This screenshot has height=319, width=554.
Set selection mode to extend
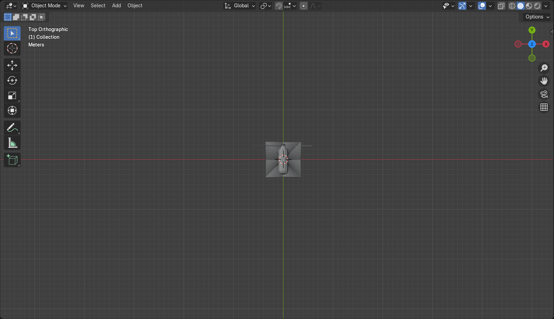click(16, 17)
